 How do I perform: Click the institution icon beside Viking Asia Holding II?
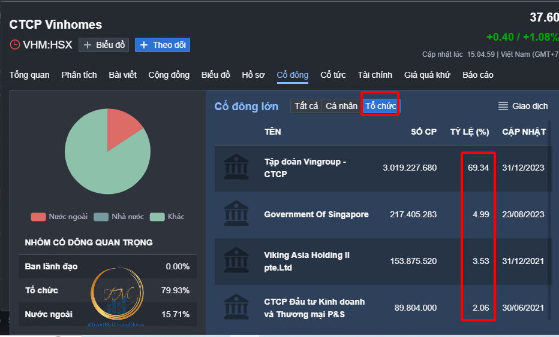coord(236,261)
